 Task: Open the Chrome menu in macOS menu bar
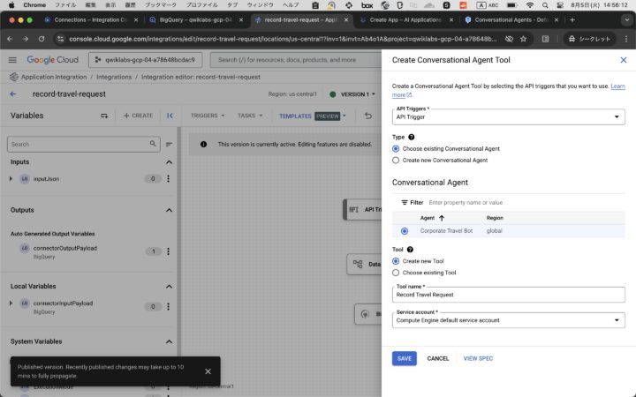34,5
